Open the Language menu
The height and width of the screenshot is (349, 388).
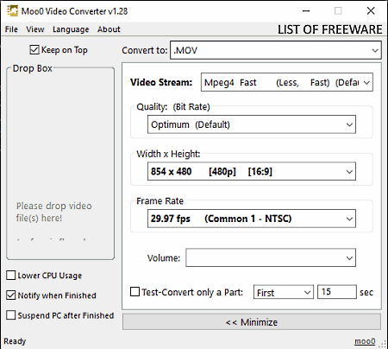[71, 29]
